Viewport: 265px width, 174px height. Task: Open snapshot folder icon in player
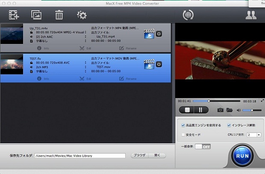[x=230, y=110]
